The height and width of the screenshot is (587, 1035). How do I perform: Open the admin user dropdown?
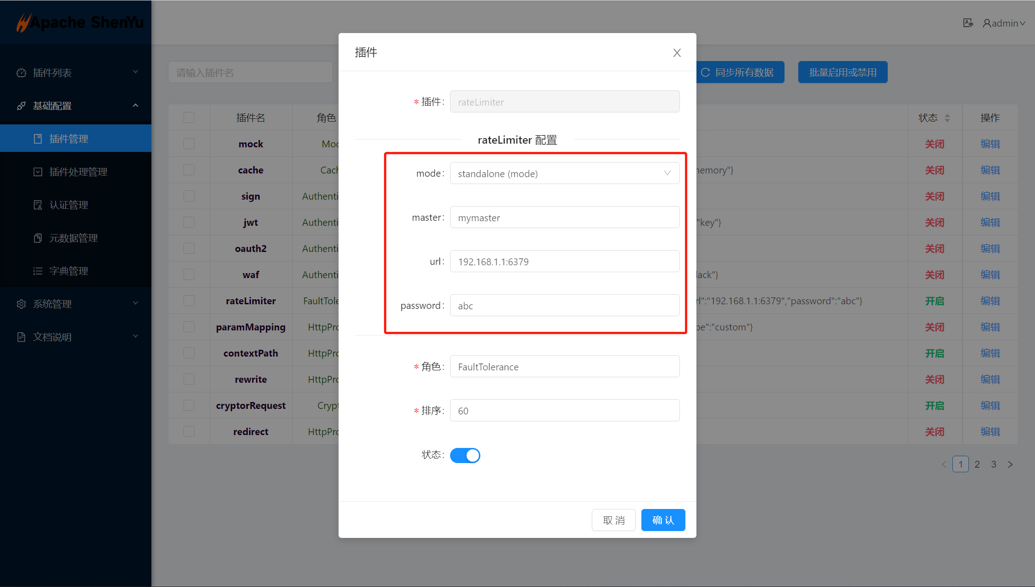click(1004, 23)
